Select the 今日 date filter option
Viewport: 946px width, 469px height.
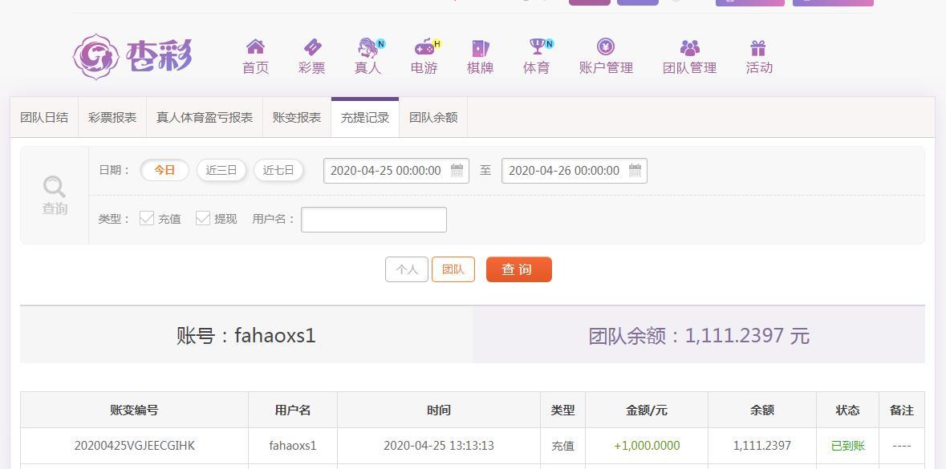click(164, 170)
